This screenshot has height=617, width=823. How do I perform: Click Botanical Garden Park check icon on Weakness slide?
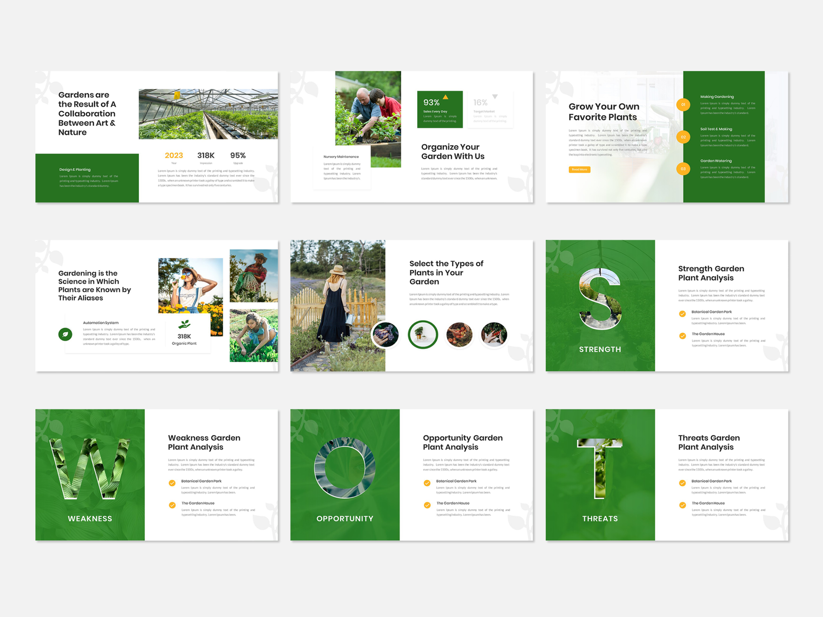point(172,483)
